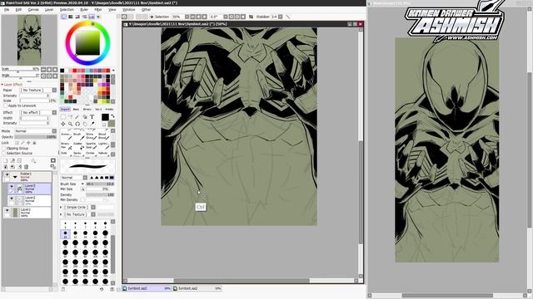The height and width of the screenshot is (299, 533).
Task: Create a new linework layer
Action: [12, 160]
